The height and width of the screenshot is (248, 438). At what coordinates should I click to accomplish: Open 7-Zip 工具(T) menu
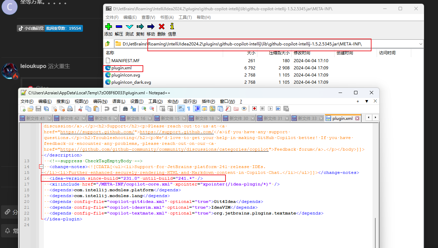(x=185, y=17)
